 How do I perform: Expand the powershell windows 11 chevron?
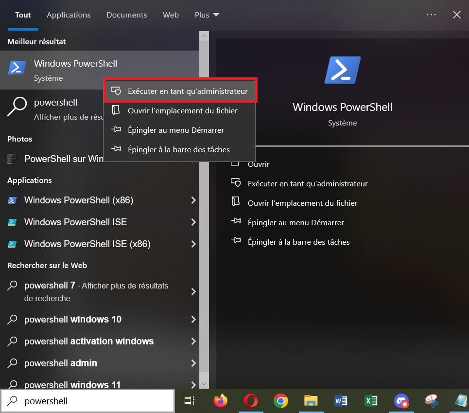click(x=193, y=384)
